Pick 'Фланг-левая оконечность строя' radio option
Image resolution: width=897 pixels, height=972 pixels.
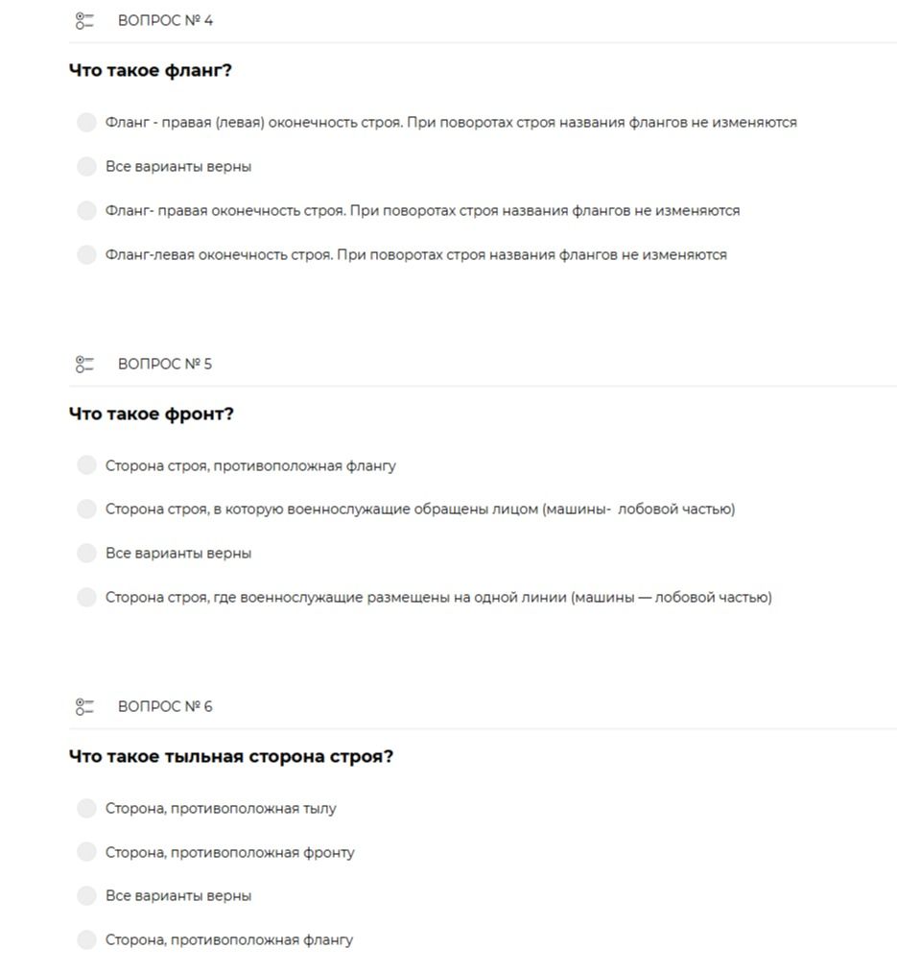tap(86, 255)
